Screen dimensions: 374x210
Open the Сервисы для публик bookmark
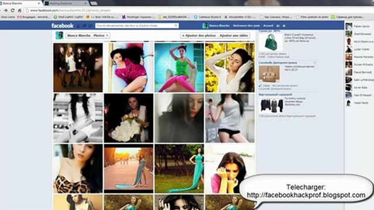point(348,17)
